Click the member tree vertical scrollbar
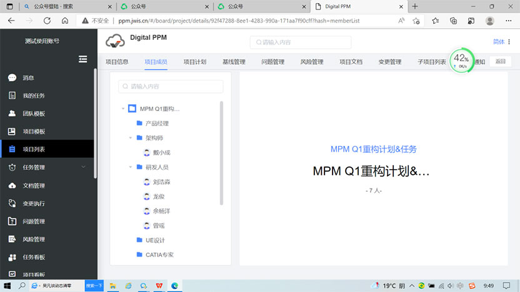The image size is (520, 292). point(221,153)
